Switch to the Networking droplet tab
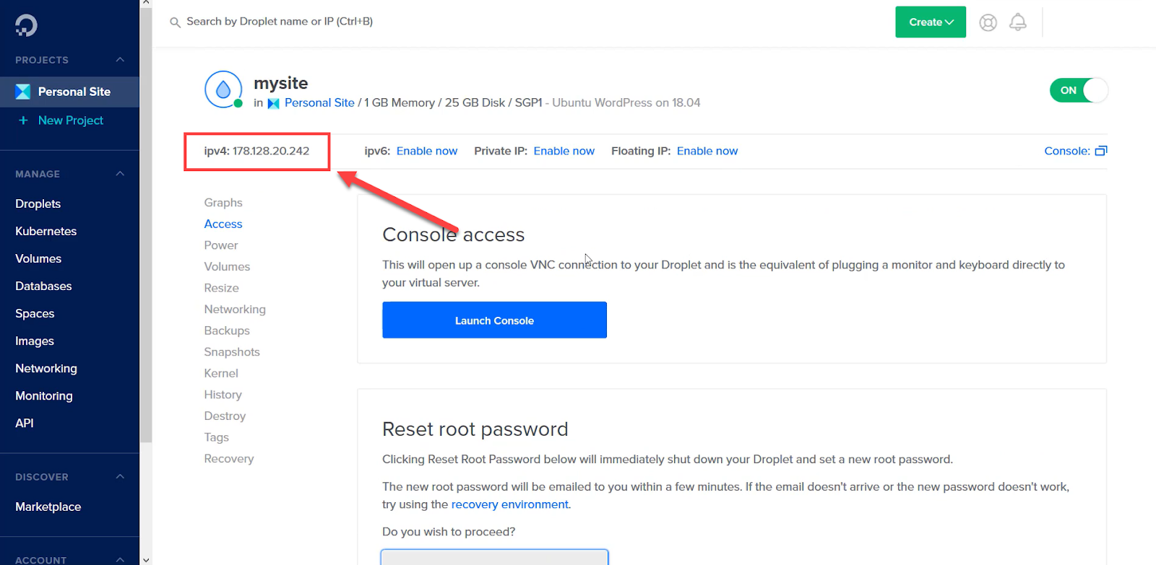 (x=235, y=310)
